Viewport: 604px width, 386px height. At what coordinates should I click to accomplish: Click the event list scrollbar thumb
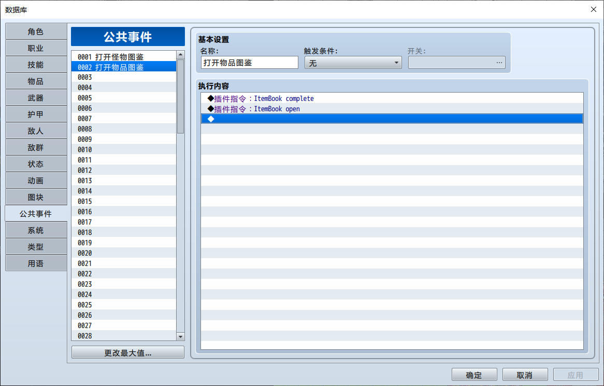click(180, 96)
